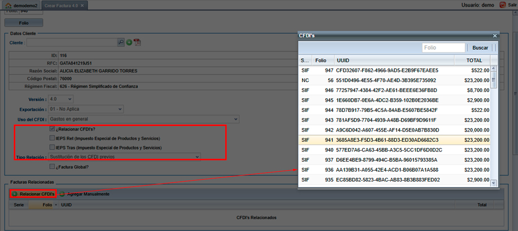Viewport: 518px width, 231px height.
Task: Click the PDF icon beside Cliente field
Action: coord(137,42)
